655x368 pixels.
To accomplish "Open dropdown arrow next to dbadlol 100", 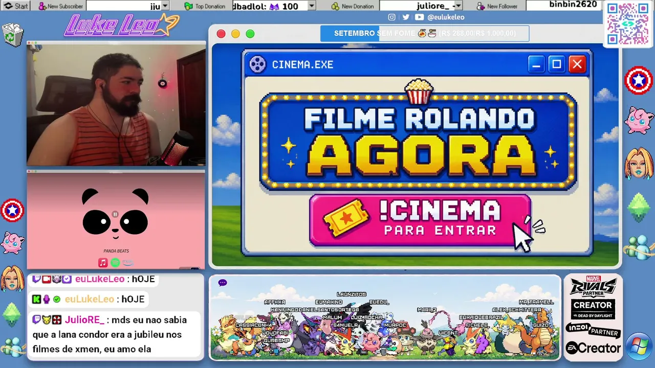I will (x=312, y=6).
